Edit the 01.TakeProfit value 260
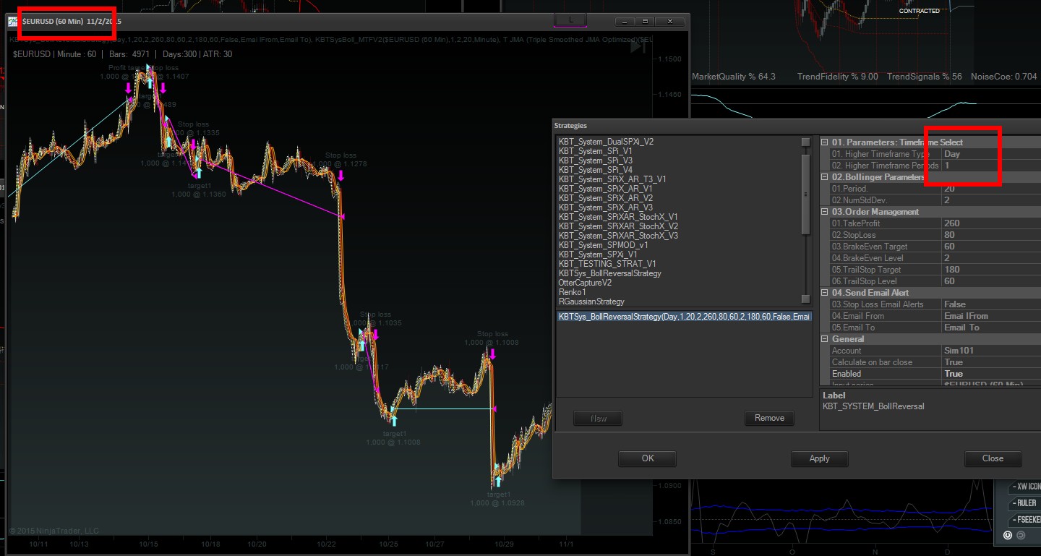Viewport: 1041px width, 556px height. (990, 223)
